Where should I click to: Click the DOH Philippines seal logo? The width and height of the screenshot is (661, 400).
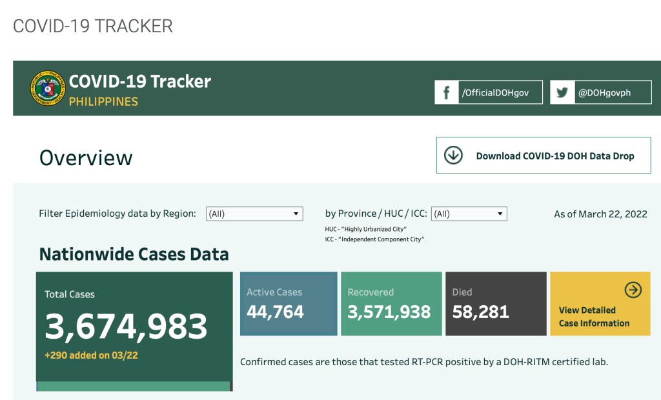48,88
